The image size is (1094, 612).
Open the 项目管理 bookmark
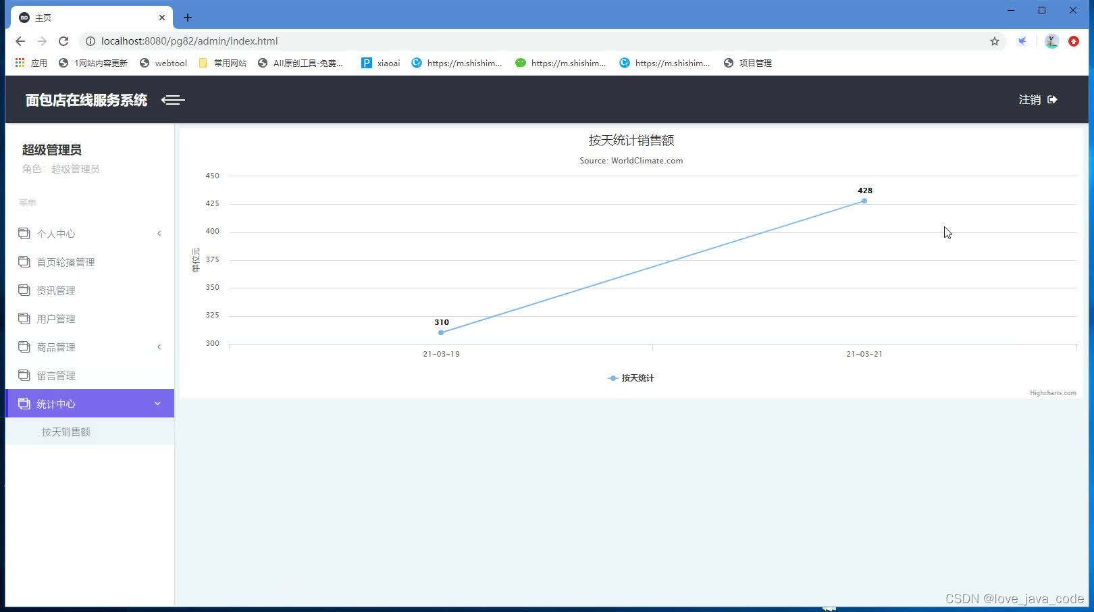coord(748,63)
